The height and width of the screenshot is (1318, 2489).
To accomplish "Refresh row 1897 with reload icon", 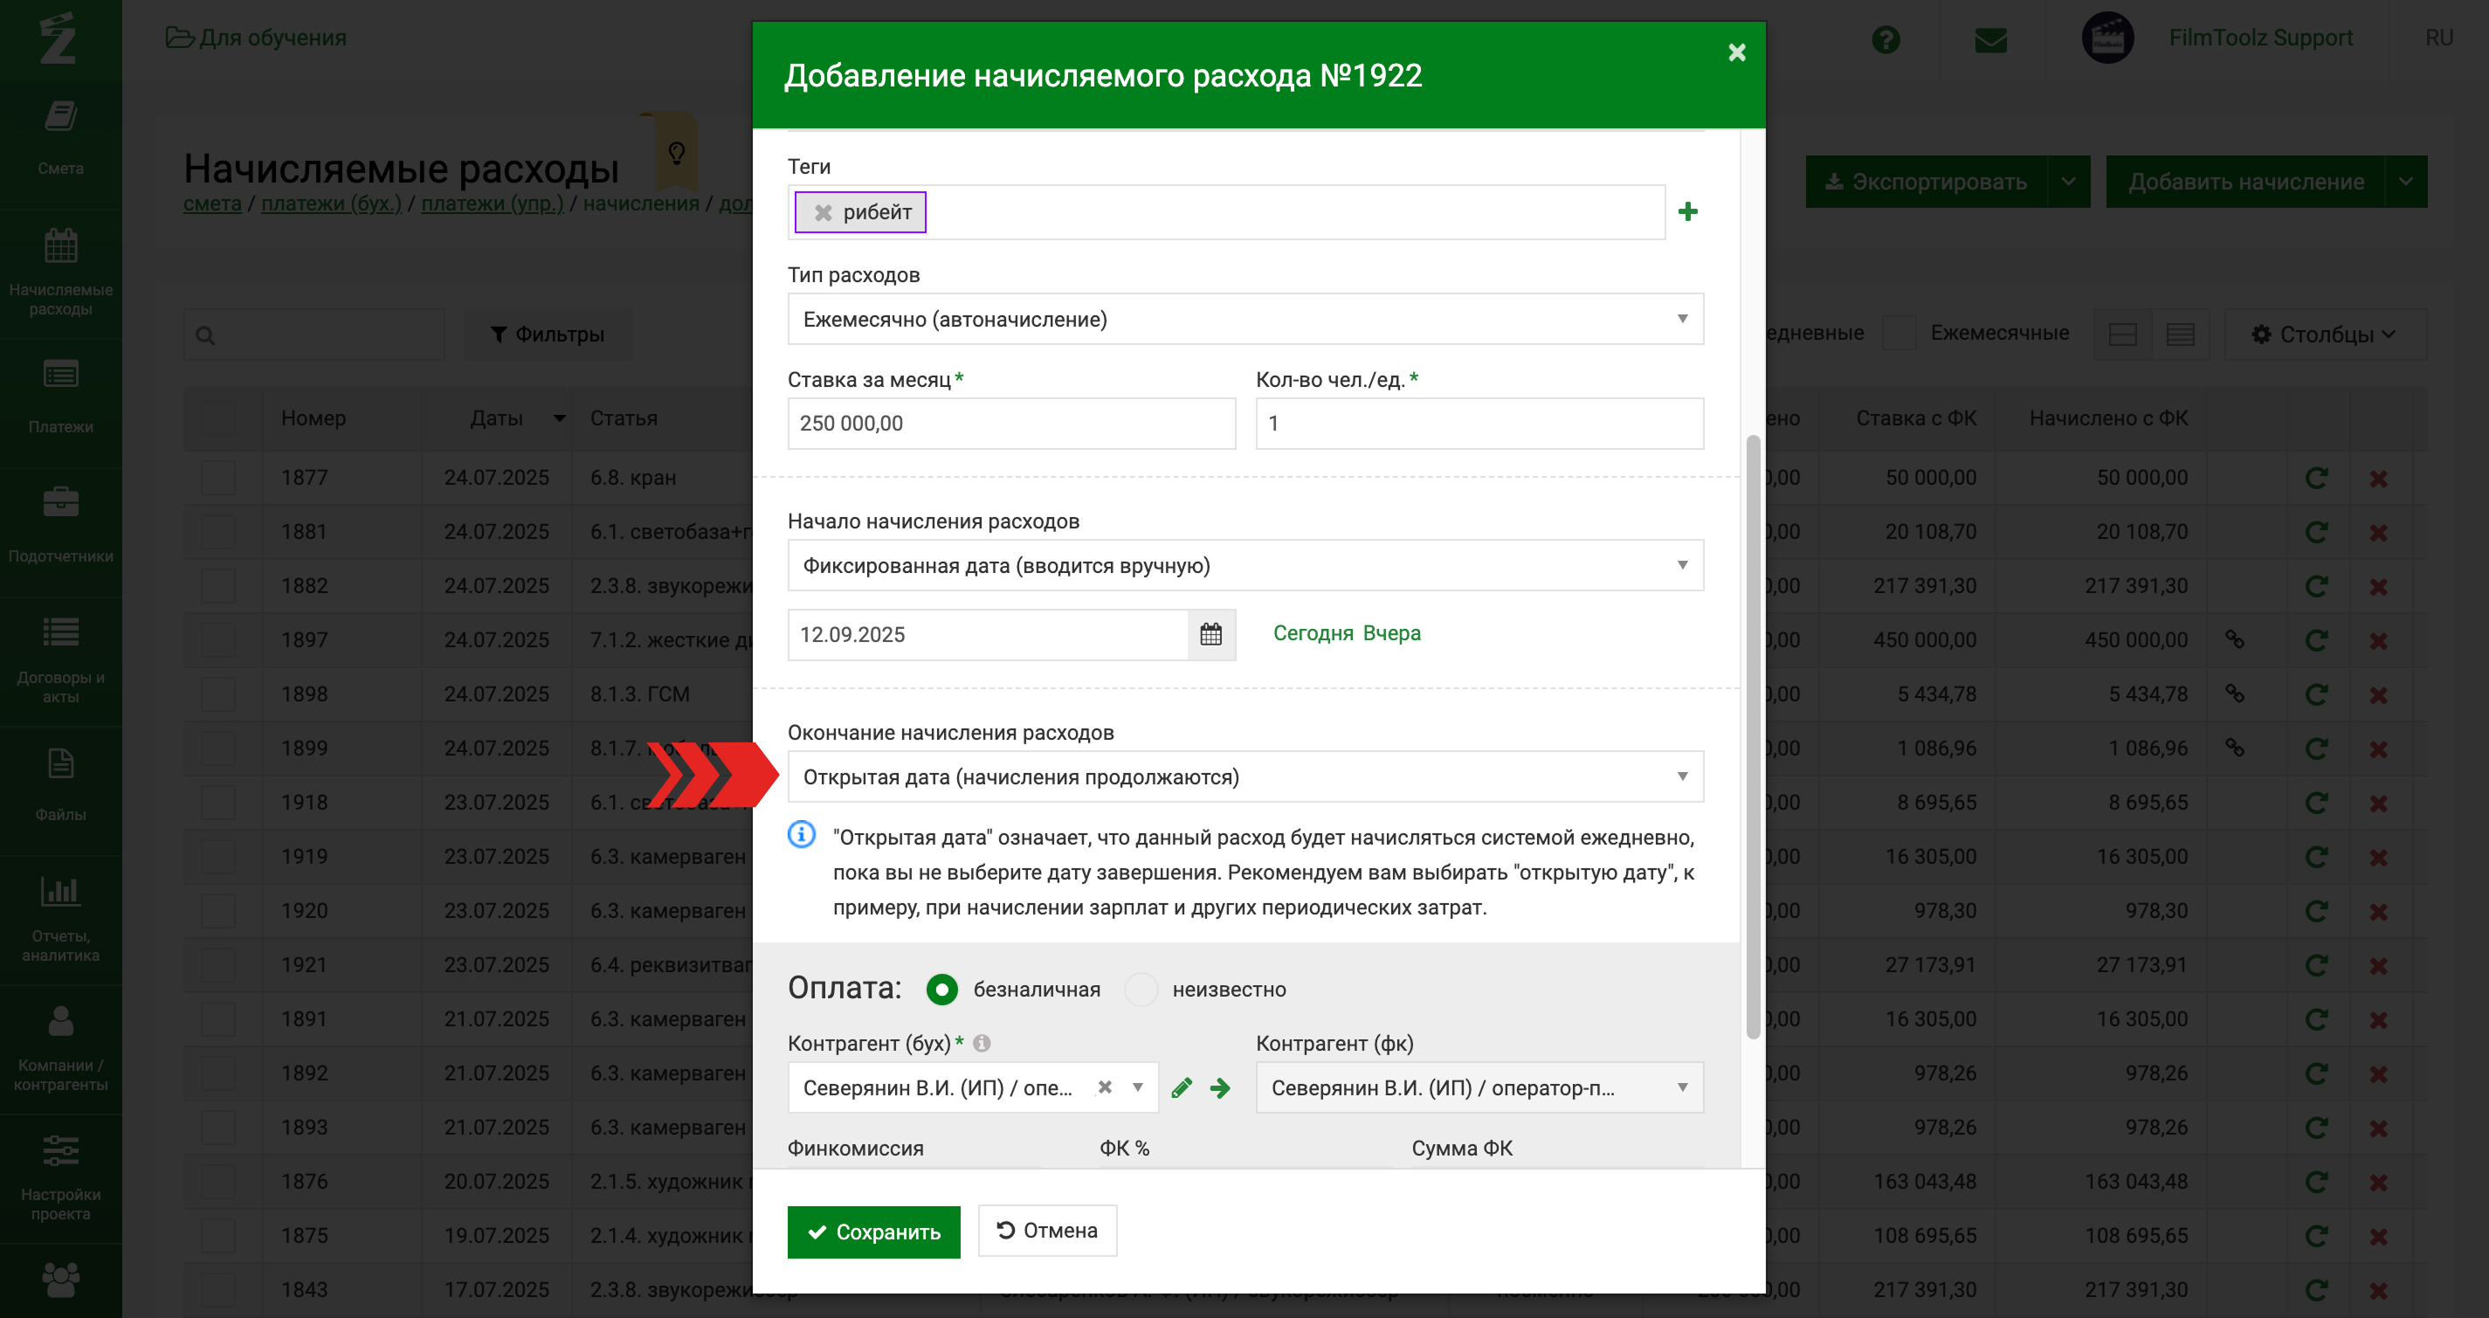I will tap(2316, 640).
